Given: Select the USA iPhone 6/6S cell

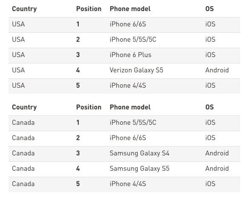Looking at the screenshot, I should pyautogui.click(x=128, y=24).
